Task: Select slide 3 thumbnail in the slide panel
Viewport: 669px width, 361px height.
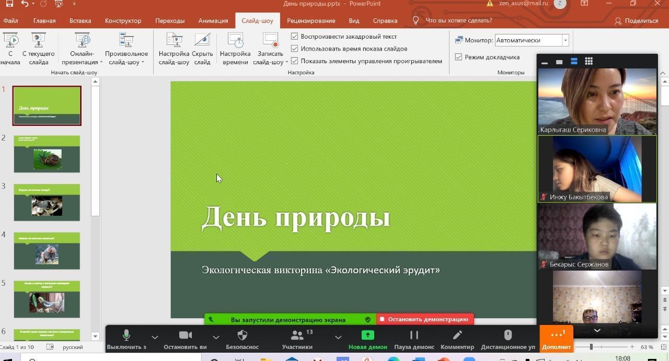Action: click(x=47, y=202)
